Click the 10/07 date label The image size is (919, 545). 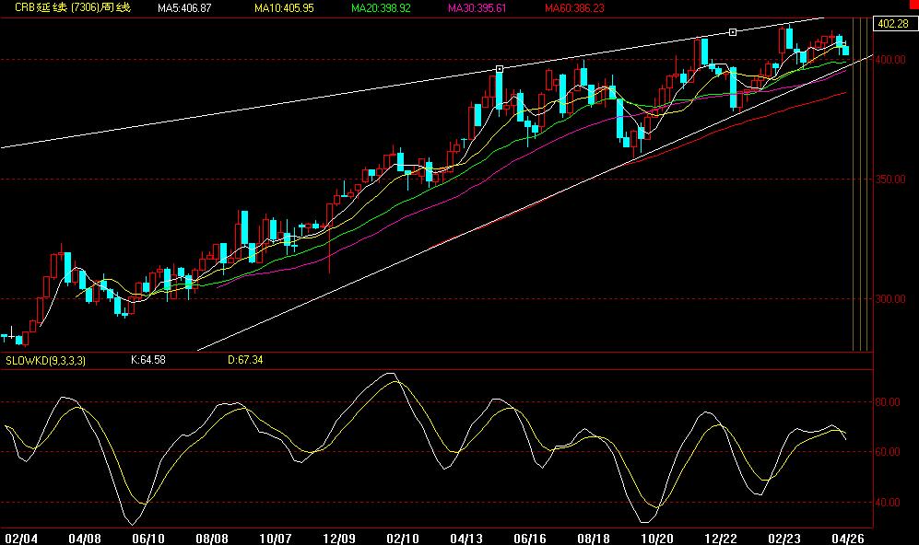click(276, 539)
